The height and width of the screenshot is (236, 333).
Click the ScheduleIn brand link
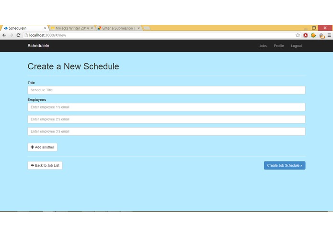coord(38,46)
